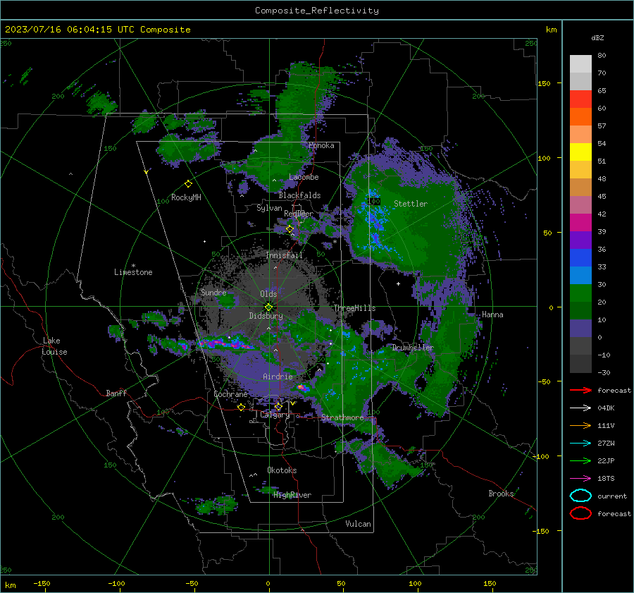Click the Ponoka city label
Image resolution: width=634 pixels, height=593 pixels.
[321, 145]
